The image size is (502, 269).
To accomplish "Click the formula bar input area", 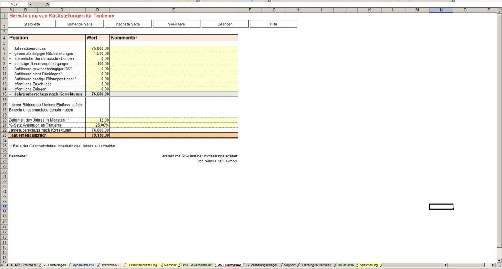I will (x=276, y=4).
